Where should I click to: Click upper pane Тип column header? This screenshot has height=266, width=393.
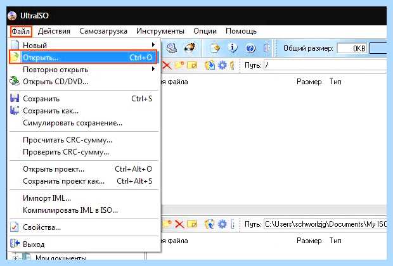[335, 82]
